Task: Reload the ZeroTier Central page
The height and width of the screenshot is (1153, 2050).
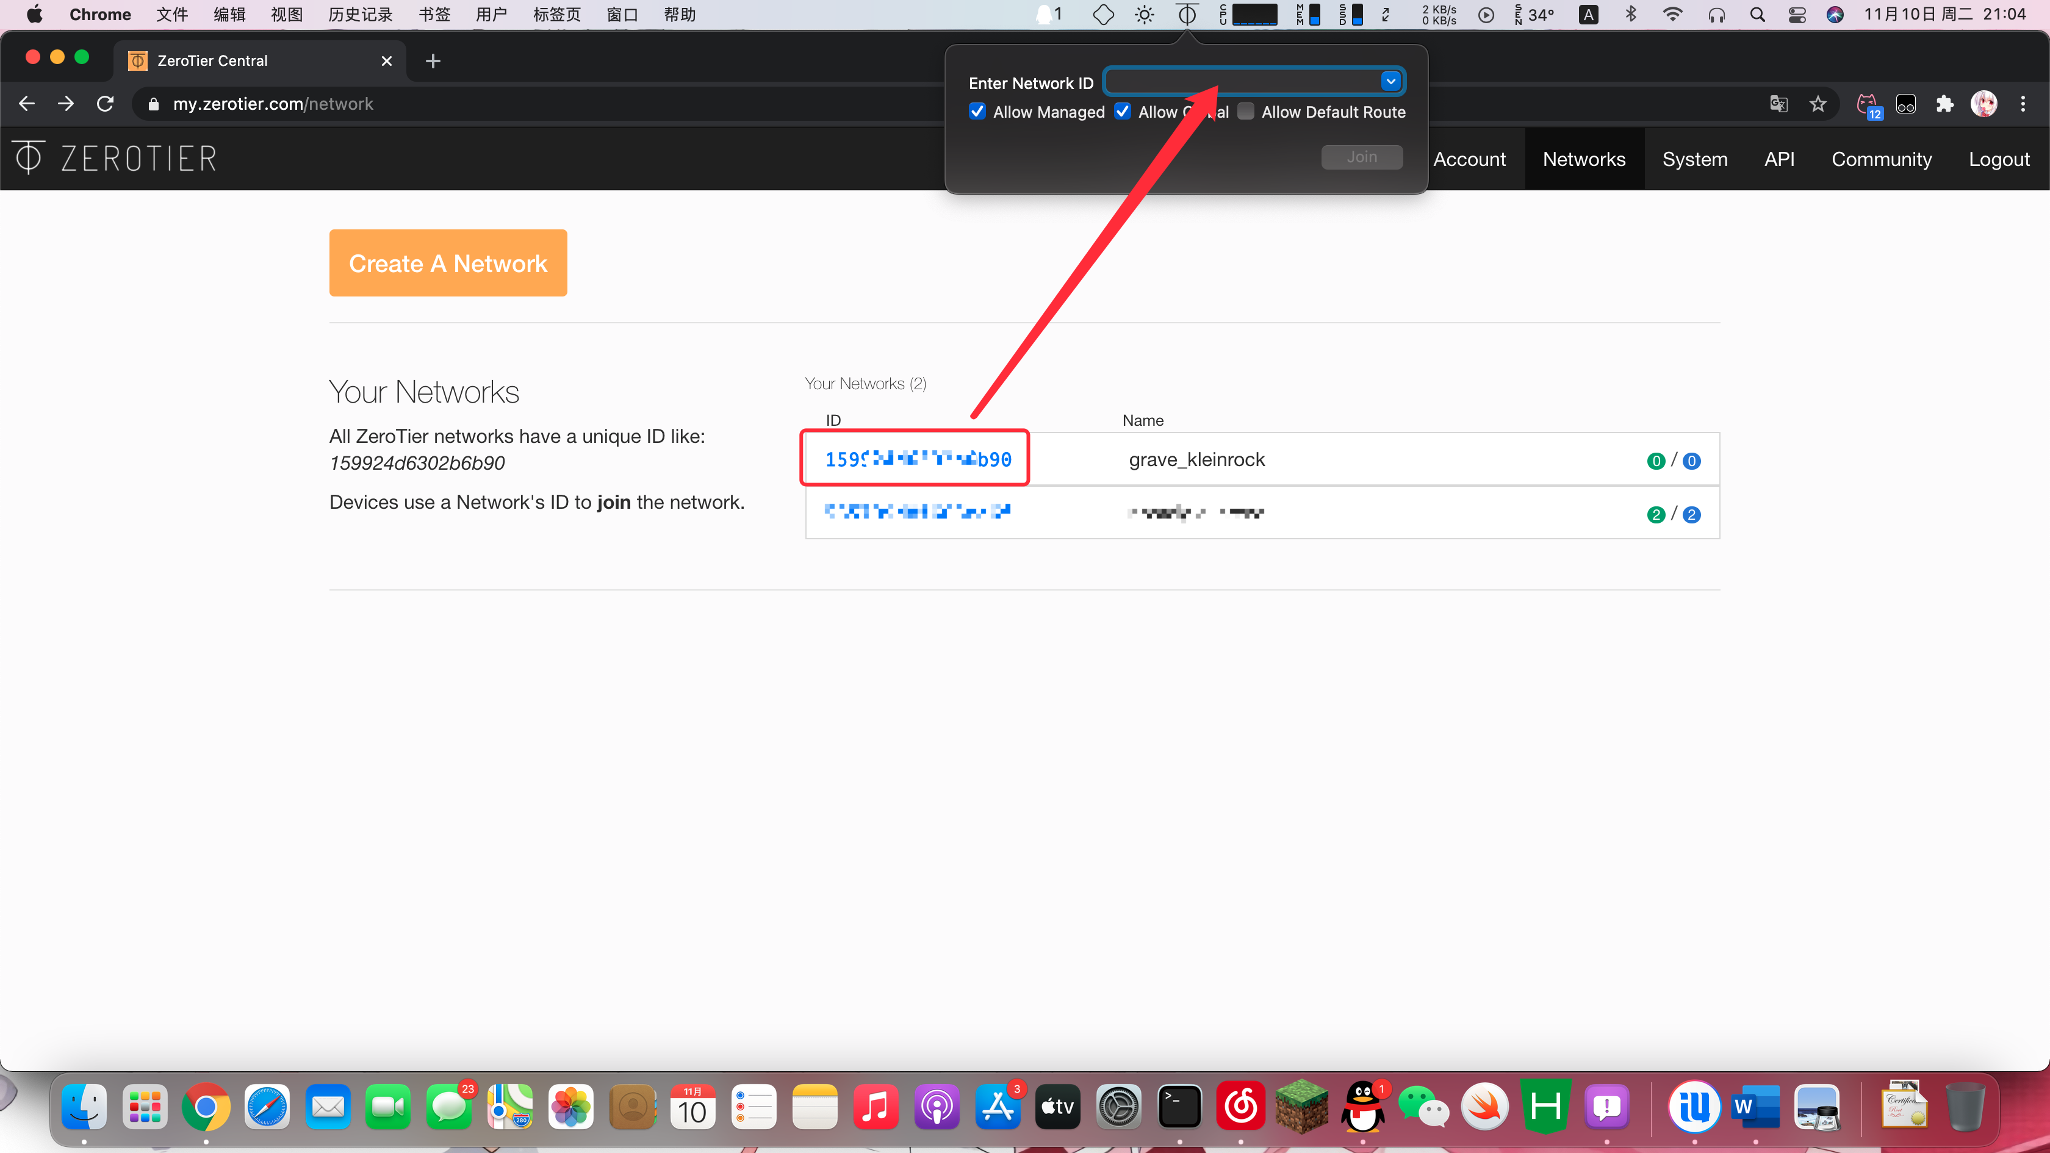Action: coord(105,104)
